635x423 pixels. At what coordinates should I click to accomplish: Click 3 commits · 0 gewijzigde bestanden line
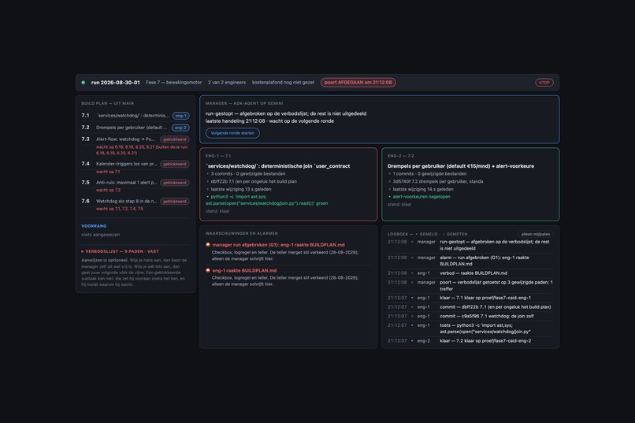point(248,173)
